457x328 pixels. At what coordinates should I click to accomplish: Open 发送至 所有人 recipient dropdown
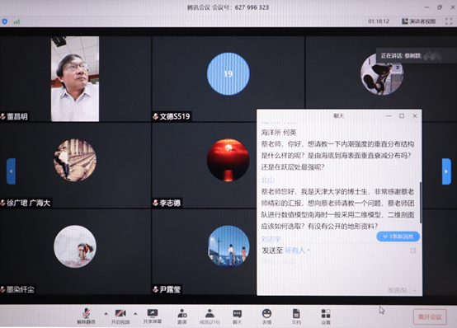pos(297,251)
